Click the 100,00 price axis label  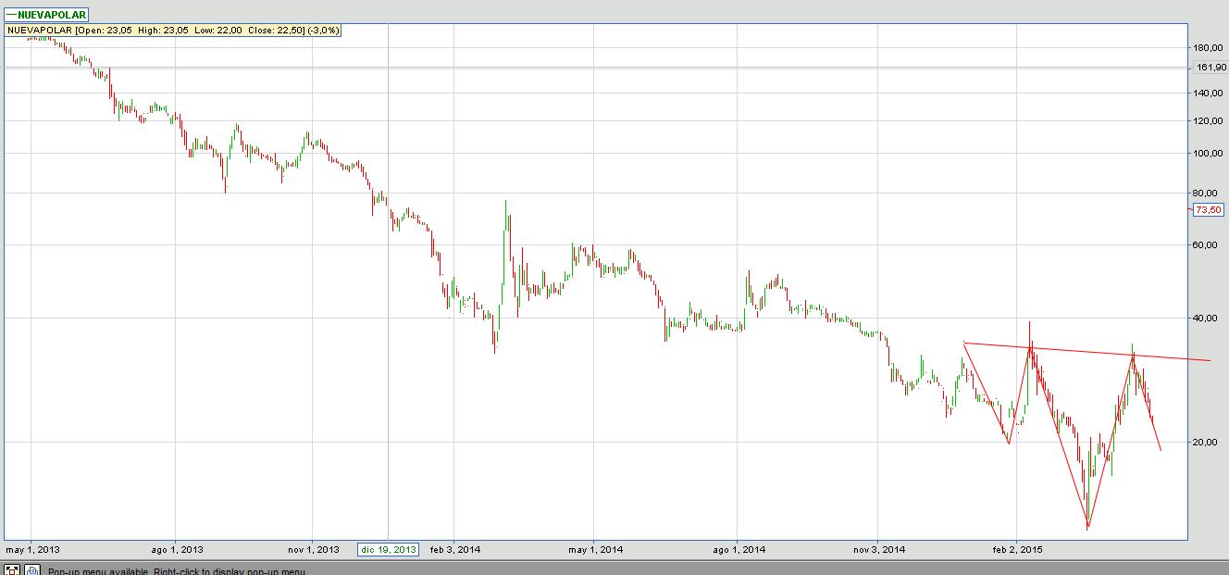tap(1210, 155)
